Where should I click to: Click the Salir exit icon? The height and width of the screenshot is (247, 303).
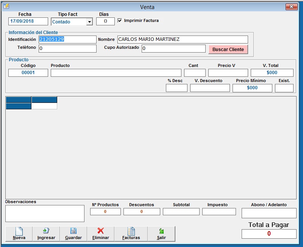[x=161, y=231]
